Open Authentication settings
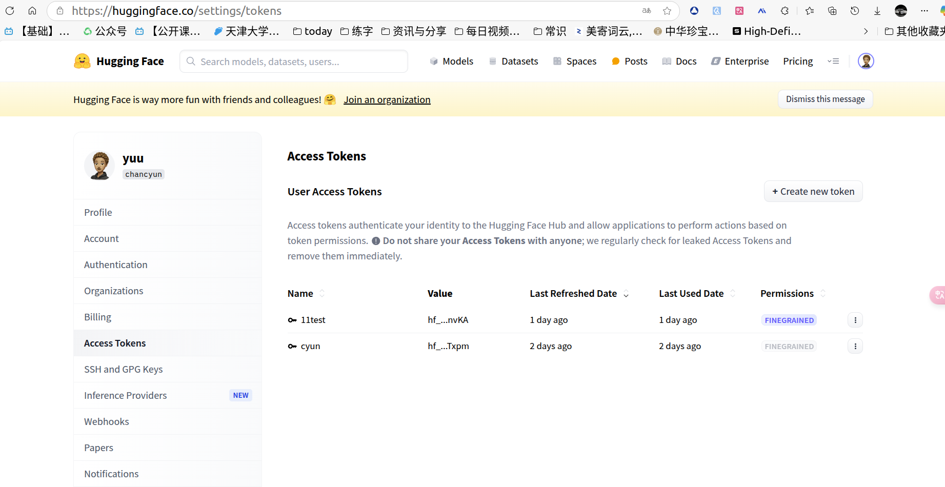Image resolution: width=945 pixels, height=487 pixels. (x=168, y=265)
